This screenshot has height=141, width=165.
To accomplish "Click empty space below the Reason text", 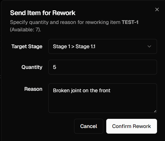I will 103,104.
